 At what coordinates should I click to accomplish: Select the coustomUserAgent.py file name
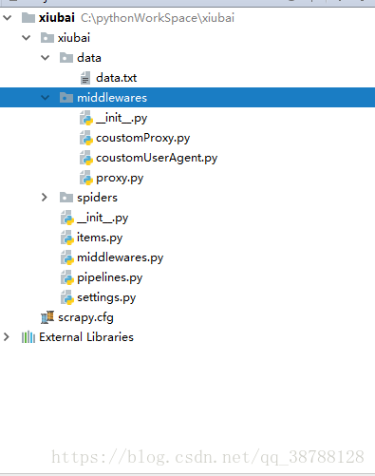(x=157, y=158)
